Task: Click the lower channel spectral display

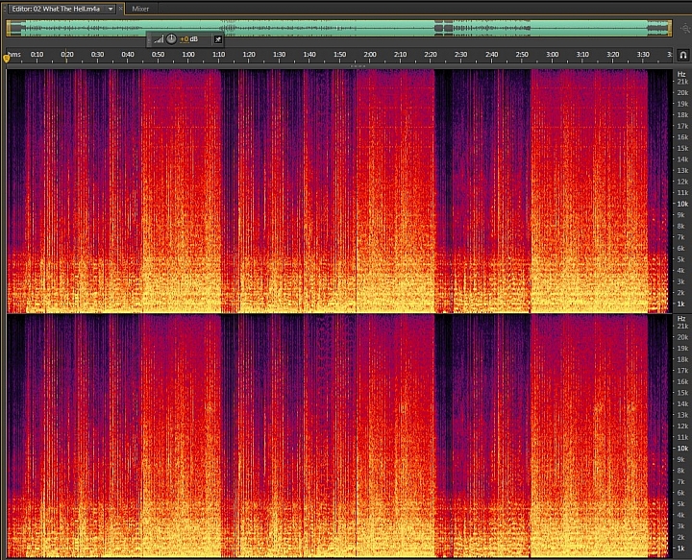Action: pos(339,436)
